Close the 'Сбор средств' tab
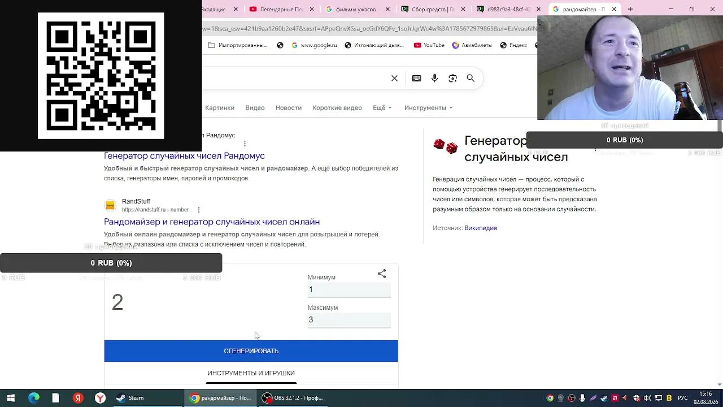723x407 pixels. click(x=463, y=9)
